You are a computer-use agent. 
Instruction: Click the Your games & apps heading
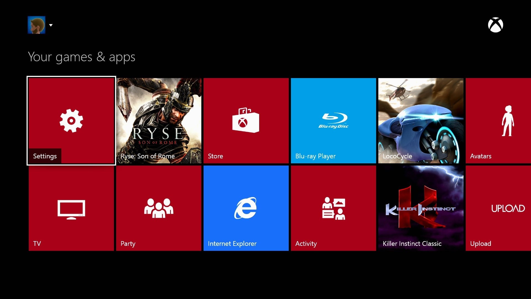pyautogui.click(x=82, y=57)
